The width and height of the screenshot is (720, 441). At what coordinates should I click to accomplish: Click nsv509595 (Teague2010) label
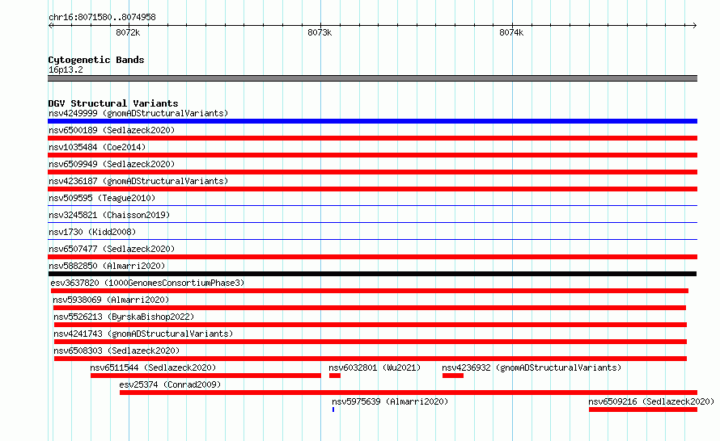click(102, 198)
